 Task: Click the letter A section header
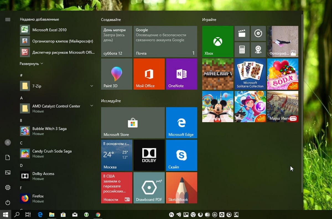(21, 98)
